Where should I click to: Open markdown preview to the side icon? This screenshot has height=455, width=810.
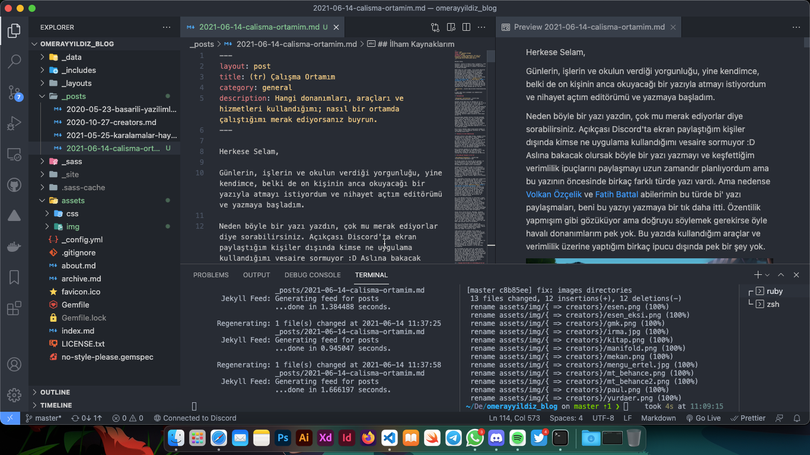coord(451,27)
